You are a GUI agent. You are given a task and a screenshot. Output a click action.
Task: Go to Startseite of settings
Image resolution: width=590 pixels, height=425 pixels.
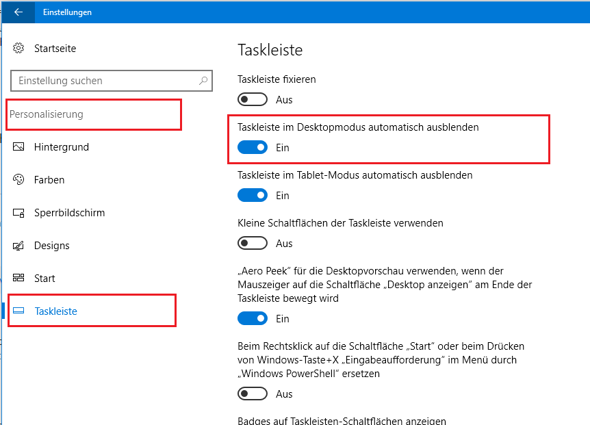pos(55,49)
